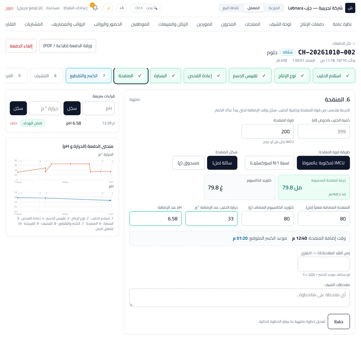This screenshot has width=361, height=337.
Task: Switch to the 'نقطة البيع' module
Action: pos(230,8)
